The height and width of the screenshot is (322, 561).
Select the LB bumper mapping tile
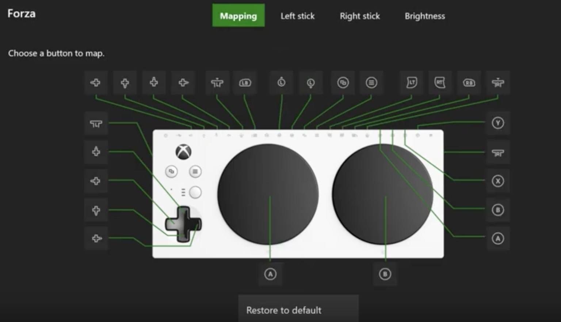[x=245, y=83]
